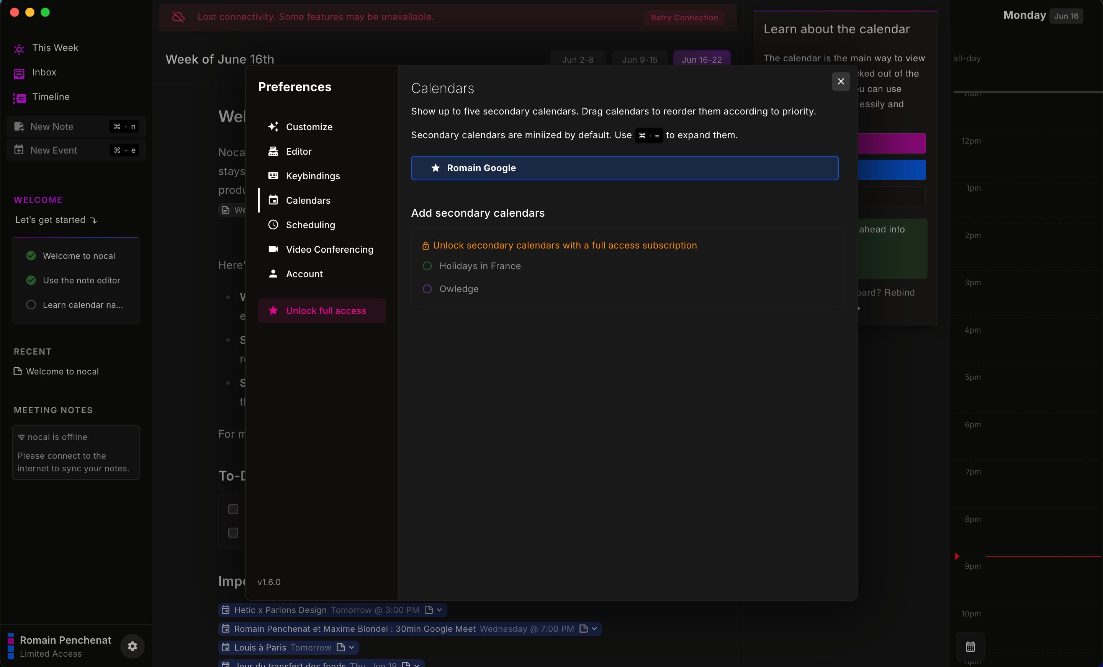Click the document icon beside Welcome to nocal recent
The width and height of the screenshot is (1103, 667).
point(18,371)
